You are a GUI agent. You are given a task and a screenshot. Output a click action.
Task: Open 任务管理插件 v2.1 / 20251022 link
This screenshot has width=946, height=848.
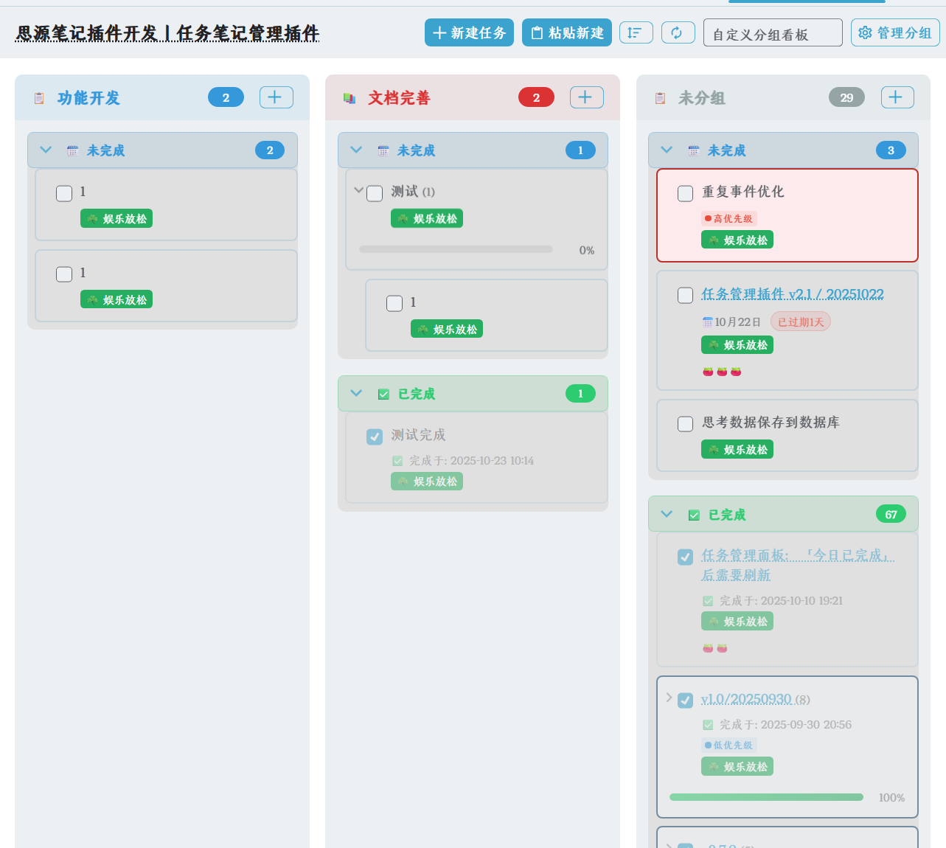tap(792, 294)
